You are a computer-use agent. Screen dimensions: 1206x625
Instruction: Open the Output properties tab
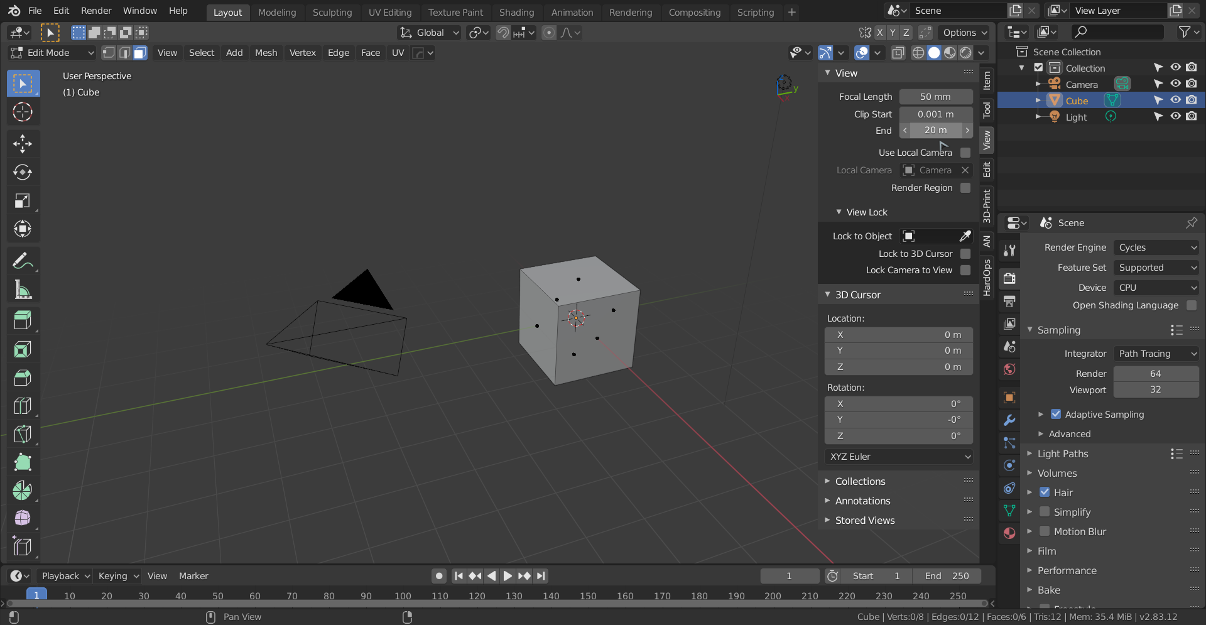pos(1009,302)
